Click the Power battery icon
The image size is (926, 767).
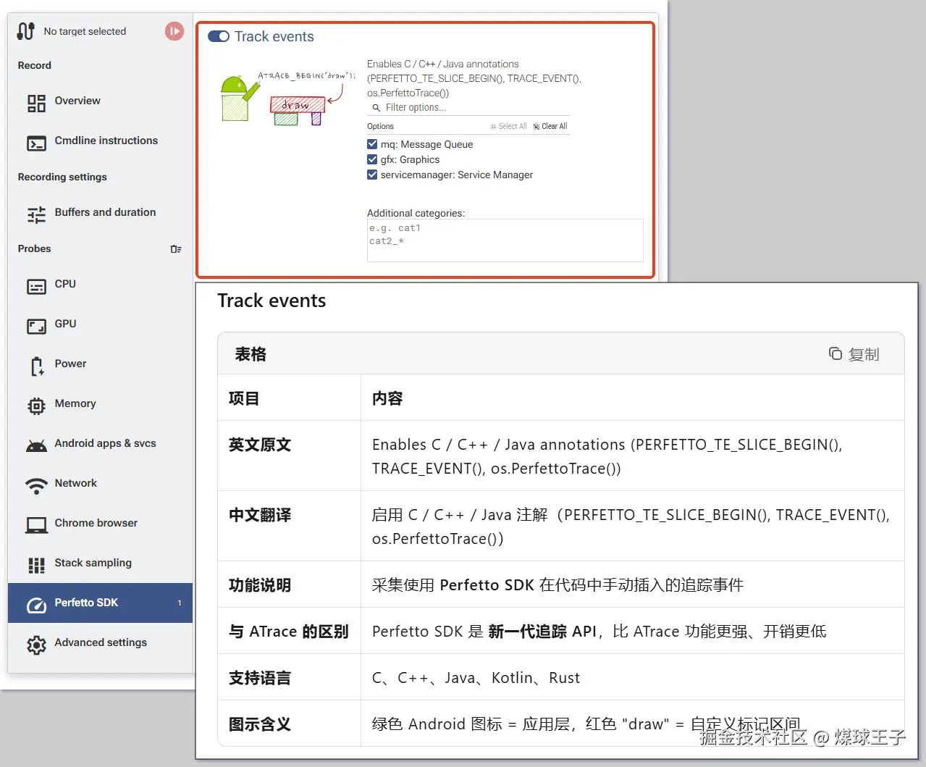(36, 366)
